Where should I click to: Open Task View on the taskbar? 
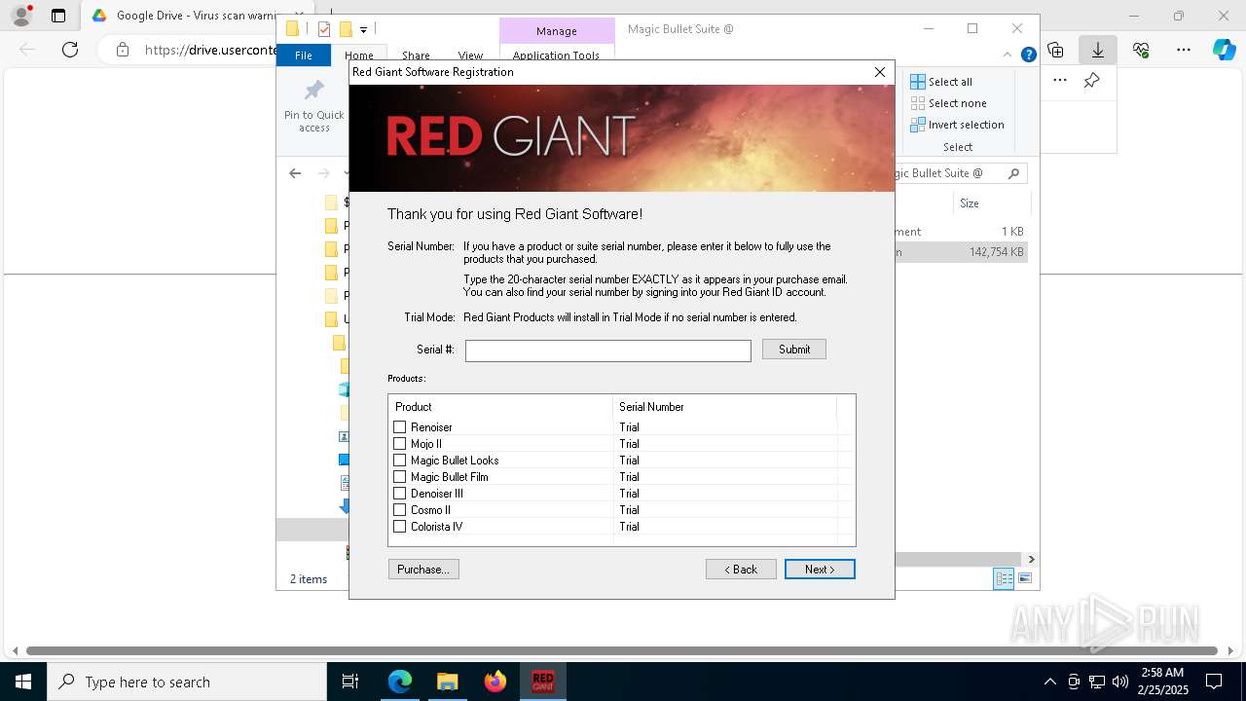pos(350,683)
